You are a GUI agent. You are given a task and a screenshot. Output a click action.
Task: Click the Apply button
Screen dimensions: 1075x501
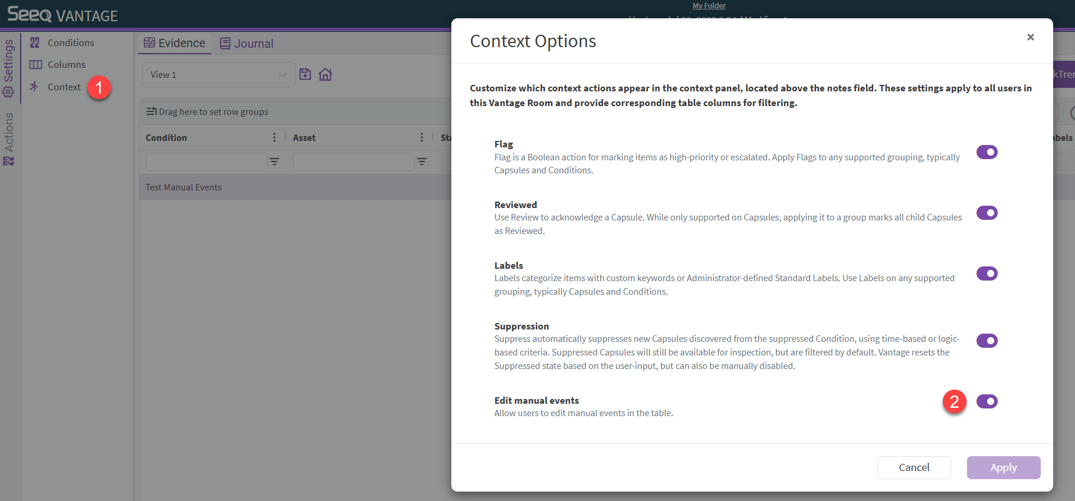[1003, 467]
